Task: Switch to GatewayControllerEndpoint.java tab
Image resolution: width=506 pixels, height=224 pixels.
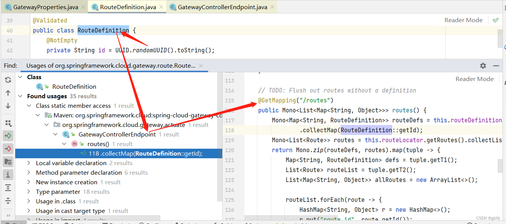Action: coord(222,7)
